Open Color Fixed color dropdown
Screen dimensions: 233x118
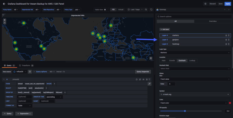(194, 103)
